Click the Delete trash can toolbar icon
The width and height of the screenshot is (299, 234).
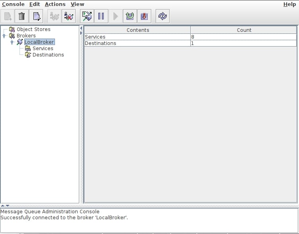point(22,16)
